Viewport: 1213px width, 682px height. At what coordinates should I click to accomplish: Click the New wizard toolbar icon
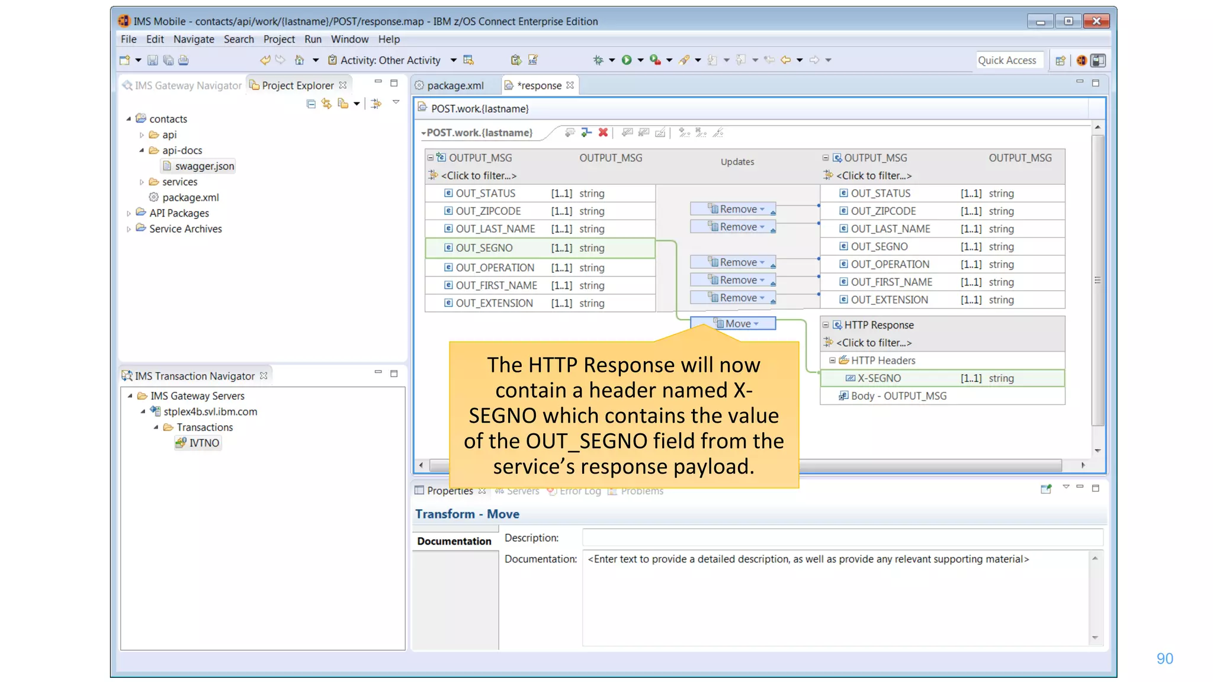click(x=124, y=60)
